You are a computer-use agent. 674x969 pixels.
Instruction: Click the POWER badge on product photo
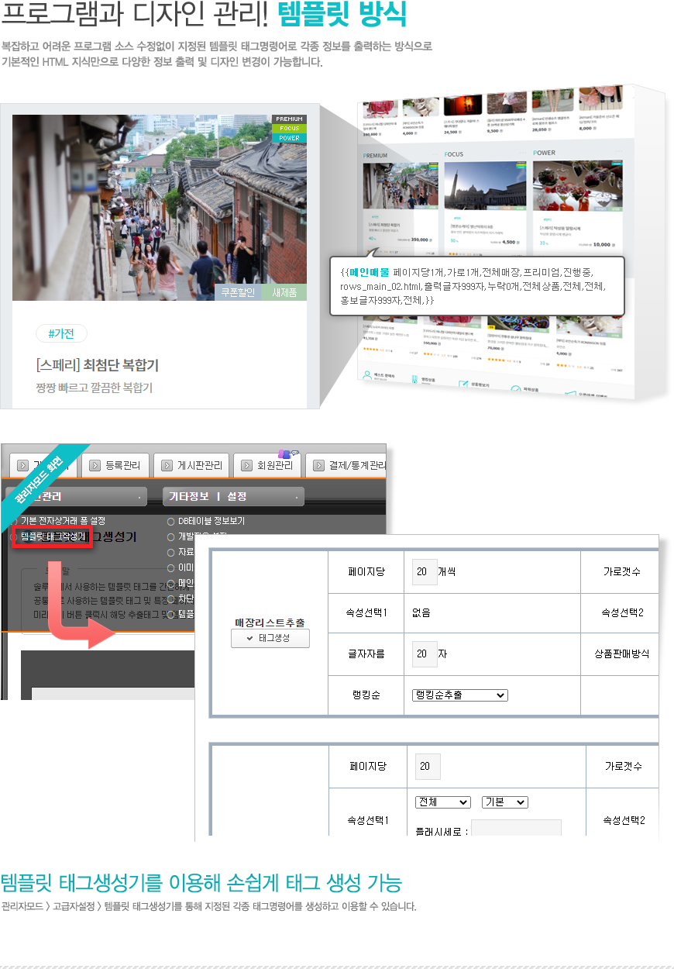289,138
